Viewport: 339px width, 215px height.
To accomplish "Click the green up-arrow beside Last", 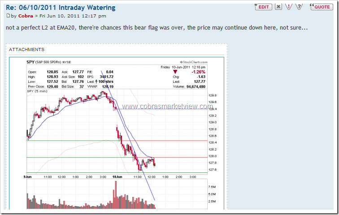I will click(96, 82).
